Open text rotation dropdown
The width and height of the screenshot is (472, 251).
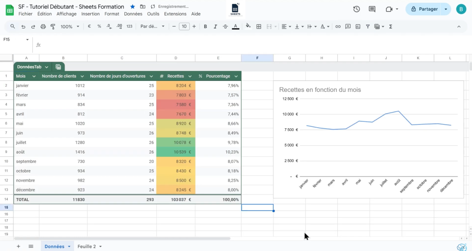(325, 26)
